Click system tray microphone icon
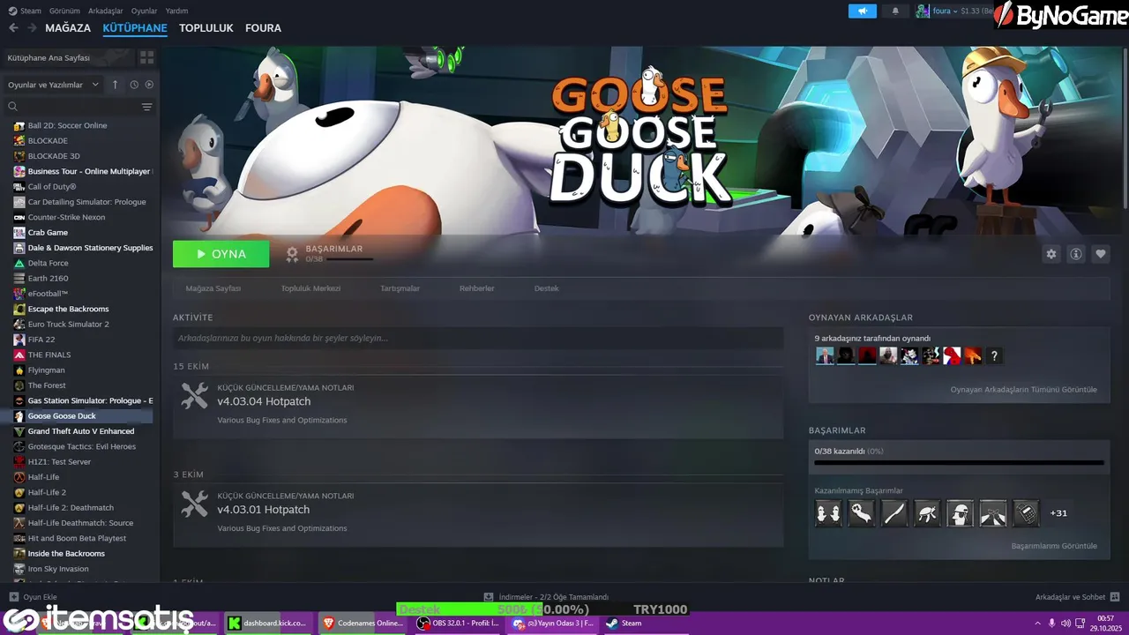 click(x=1050, y=623)
